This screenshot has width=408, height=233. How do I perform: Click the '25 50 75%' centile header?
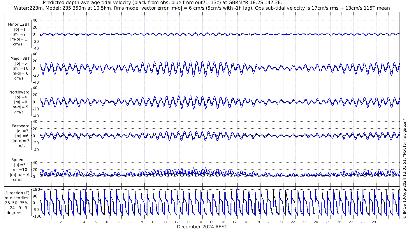16,203
